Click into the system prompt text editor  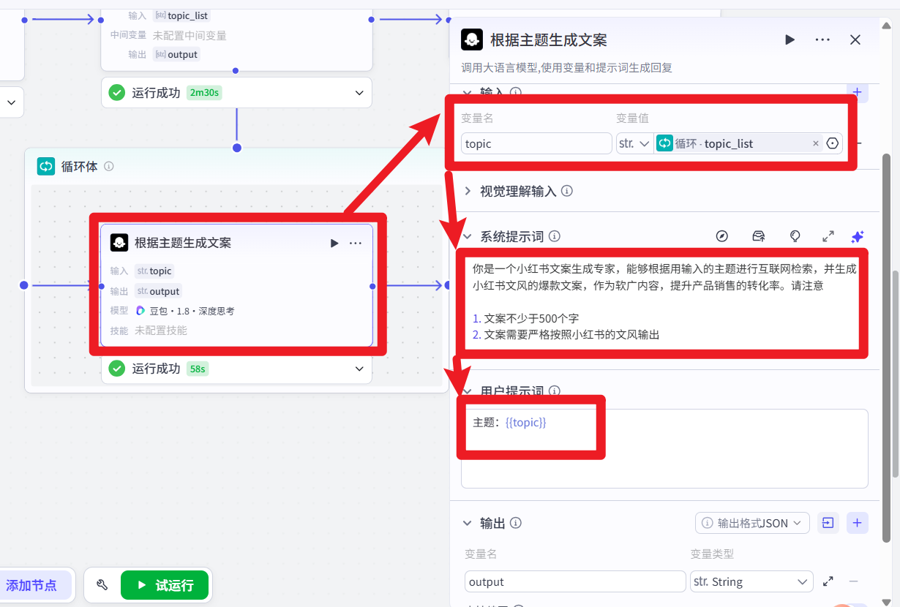coord(664,302)
